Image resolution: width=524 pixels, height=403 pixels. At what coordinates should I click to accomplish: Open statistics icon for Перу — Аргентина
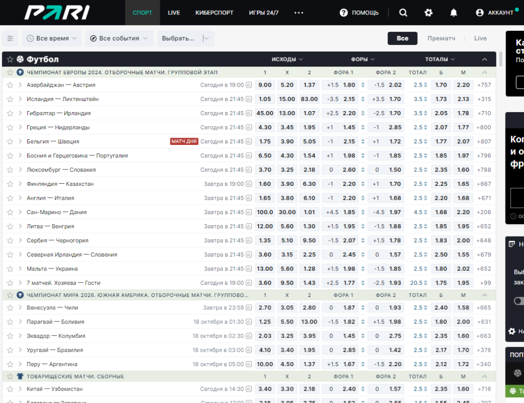(x=249, y=364)
